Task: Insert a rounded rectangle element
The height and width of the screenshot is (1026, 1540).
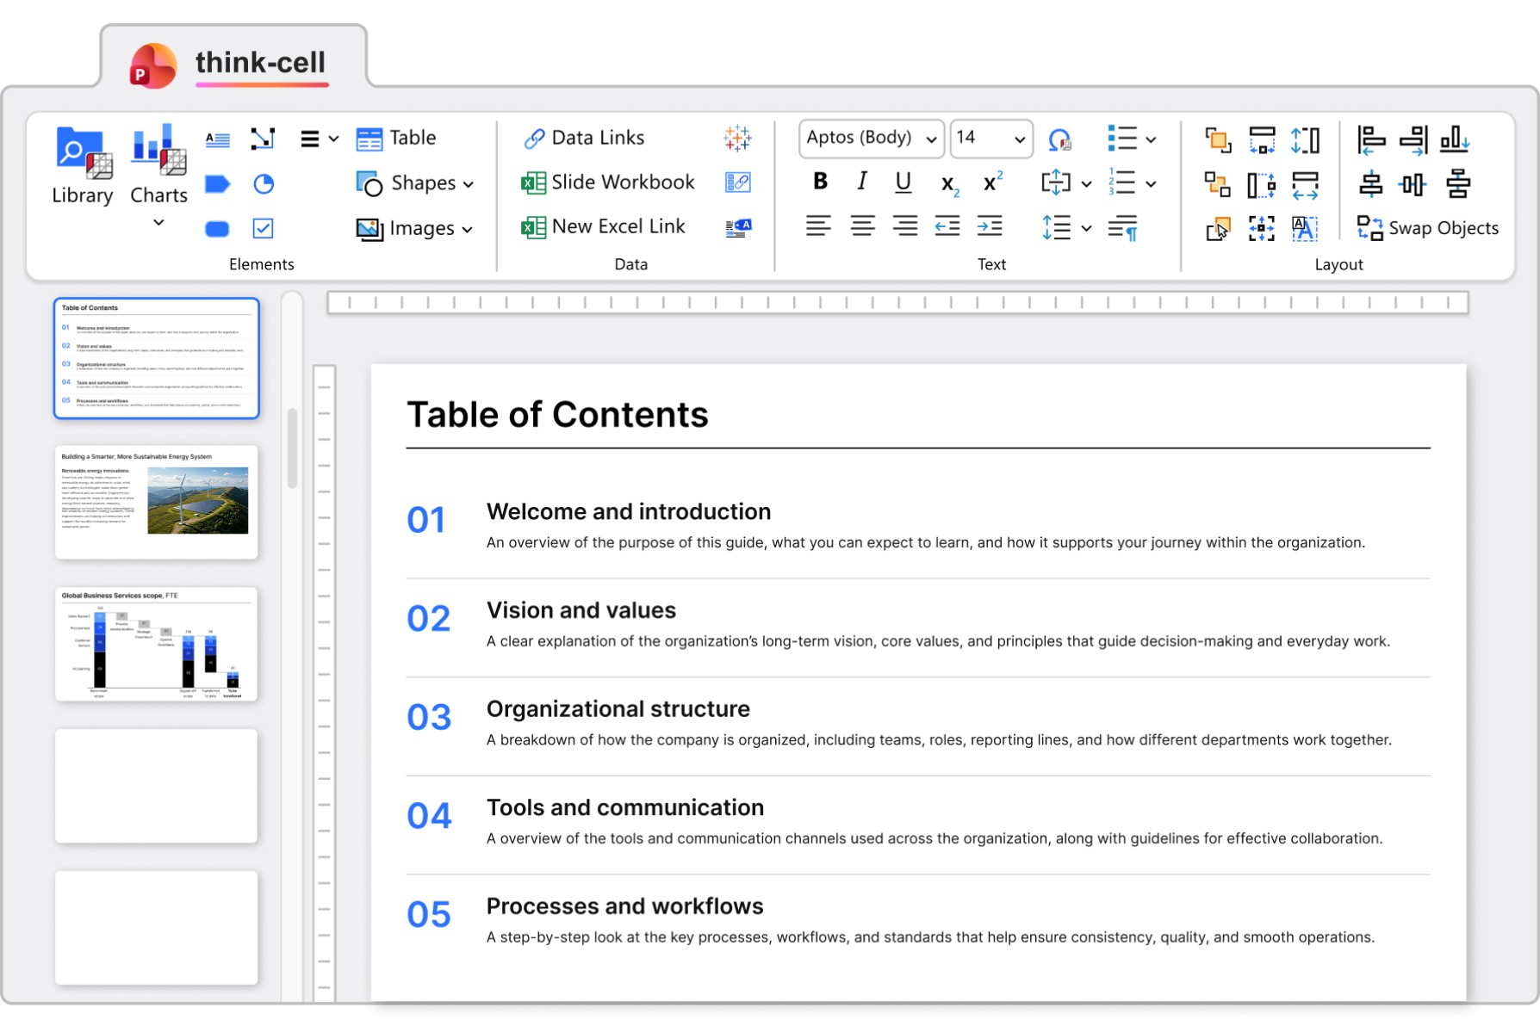Action: point(217,229)
